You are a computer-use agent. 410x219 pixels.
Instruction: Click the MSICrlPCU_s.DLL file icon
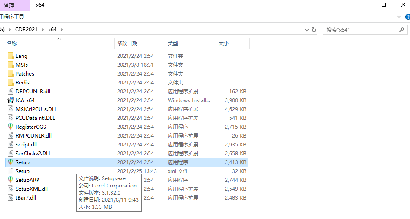[x=11, y=109]
